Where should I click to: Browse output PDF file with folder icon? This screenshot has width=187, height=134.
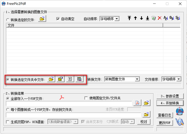point(146,103)
